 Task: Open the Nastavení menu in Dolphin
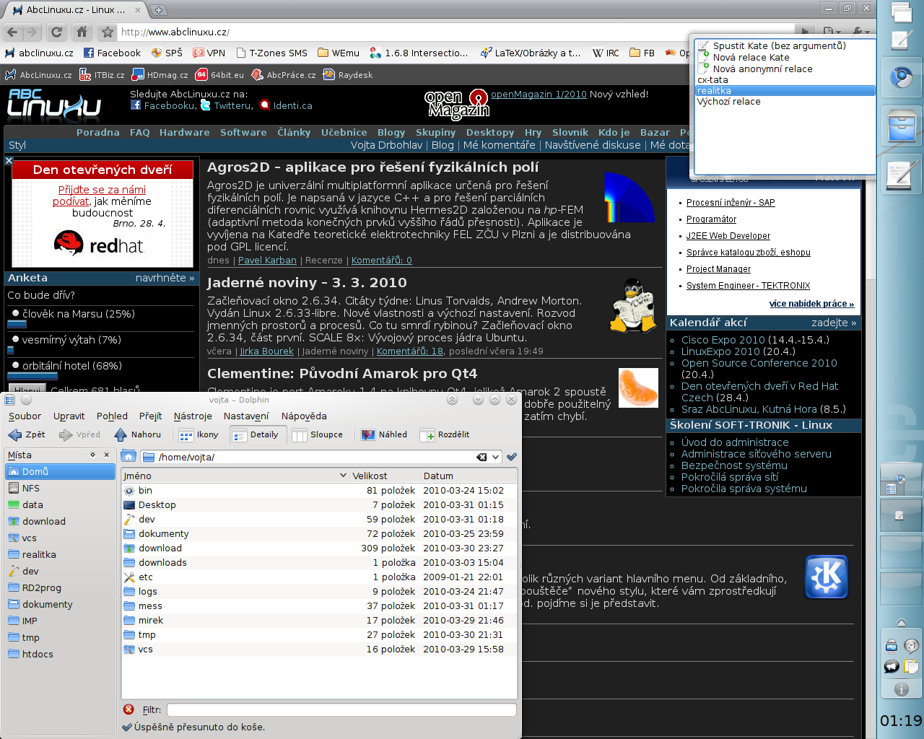tap(246, 416)
